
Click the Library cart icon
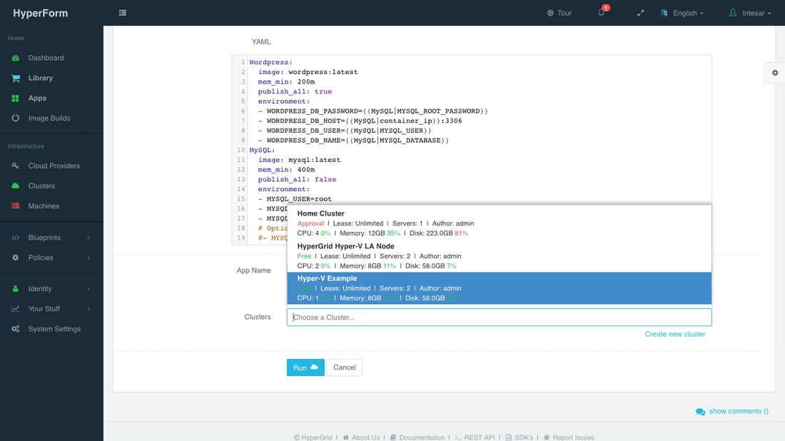click(16, 78)
